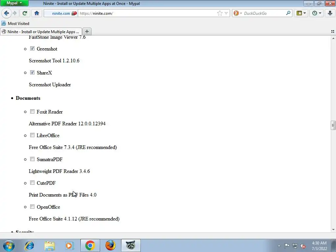Check the LibreOffice checkbox
336x252 pixels.
pyautogui.click(x=32, y=135)
